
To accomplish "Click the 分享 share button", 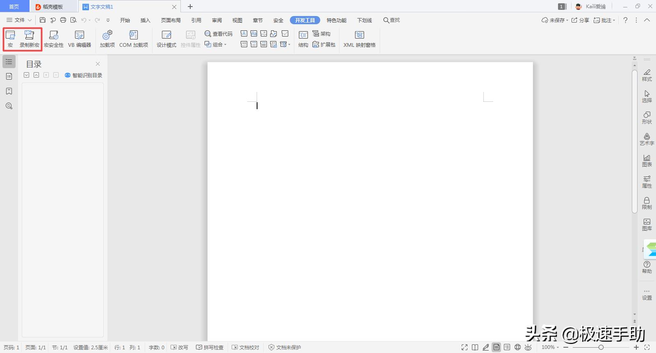I will coord(580,20).
